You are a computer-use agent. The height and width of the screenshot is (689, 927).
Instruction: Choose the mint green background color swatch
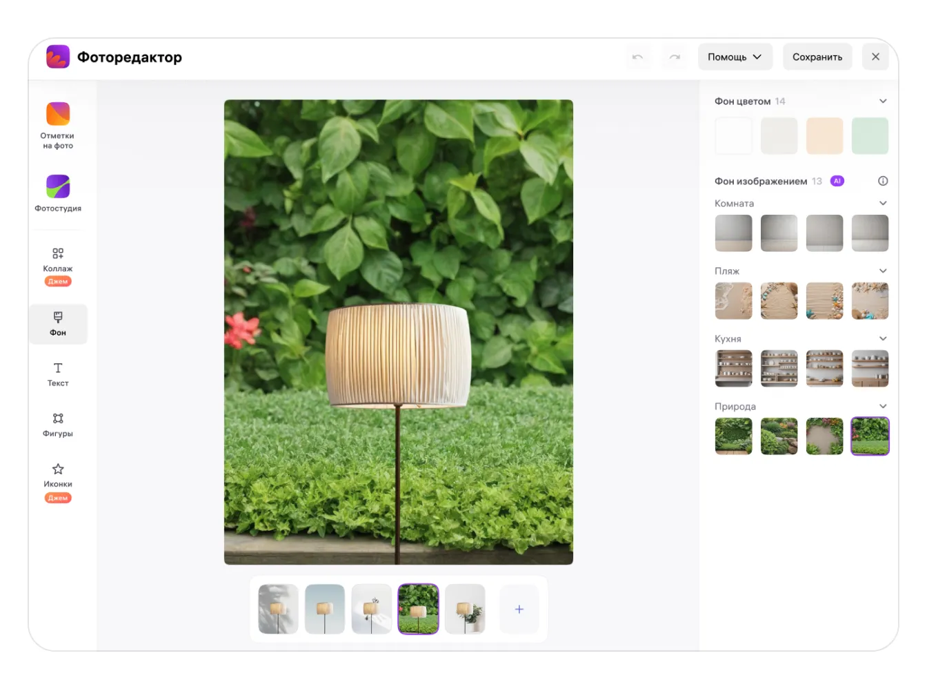(870, 135)
